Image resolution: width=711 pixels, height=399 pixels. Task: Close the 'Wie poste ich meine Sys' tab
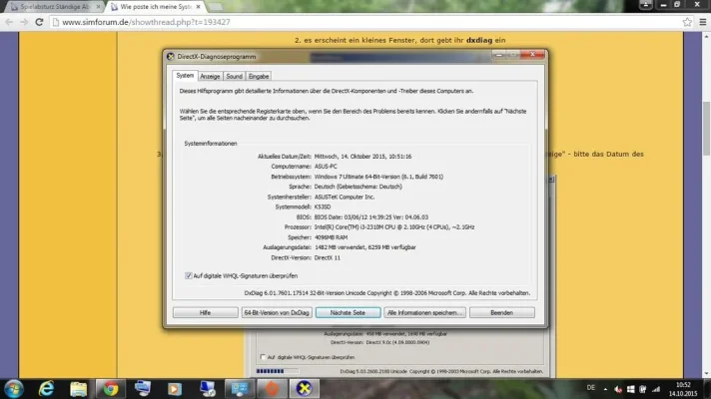click(198, 7)
